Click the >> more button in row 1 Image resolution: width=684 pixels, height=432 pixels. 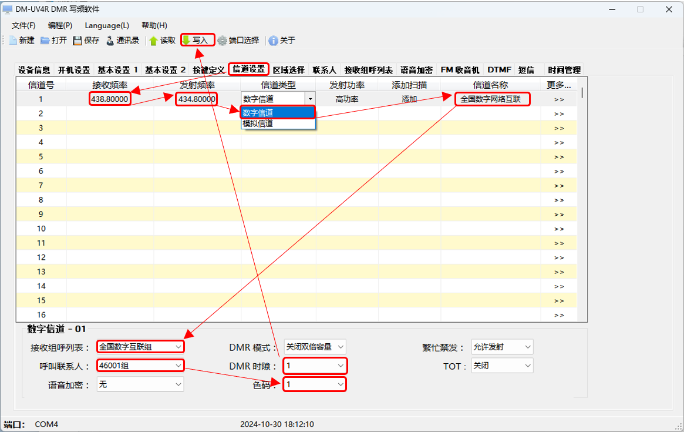[558, 99]
